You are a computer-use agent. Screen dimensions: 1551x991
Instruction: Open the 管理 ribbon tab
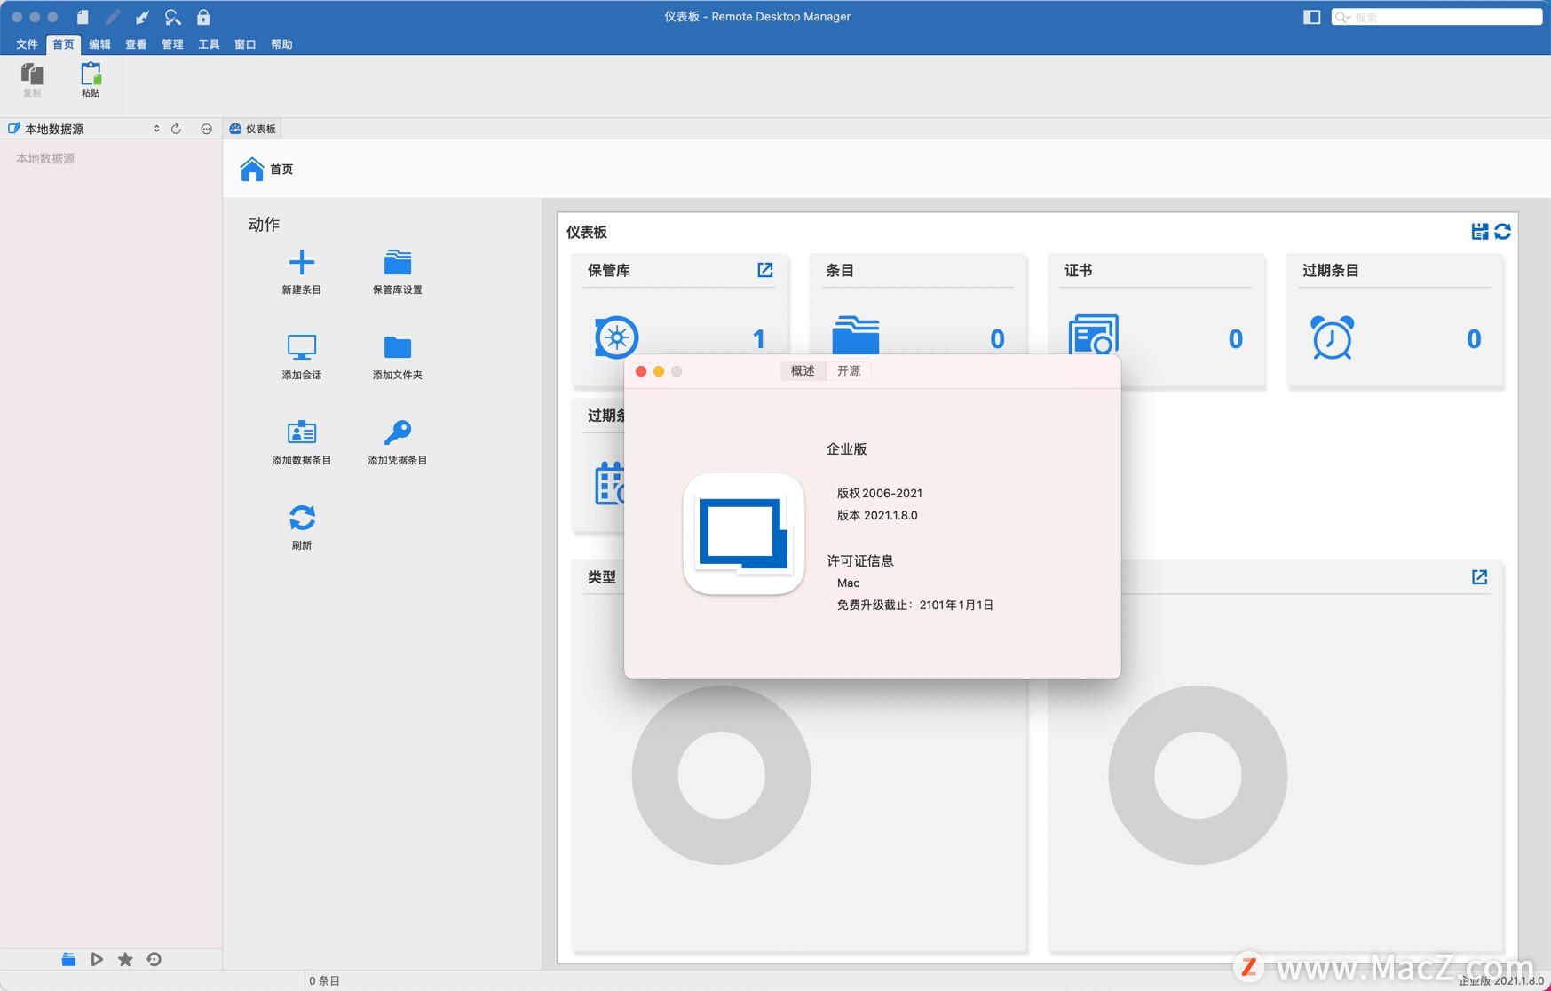[172, 44]
